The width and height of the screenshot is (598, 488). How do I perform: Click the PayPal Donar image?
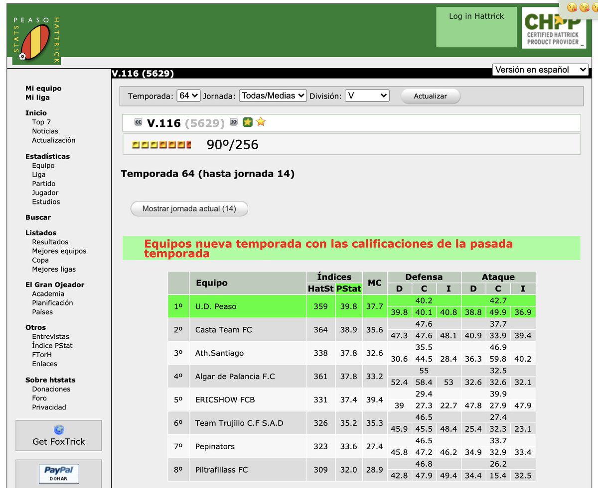click(x=59, y=474)
